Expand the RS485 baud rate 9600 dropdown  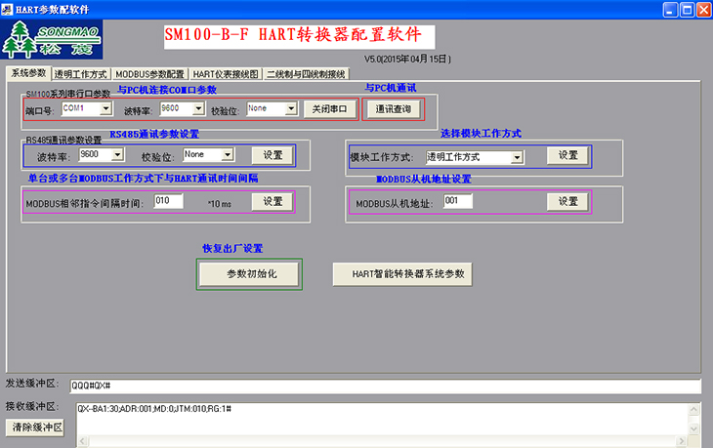[118, 155]
